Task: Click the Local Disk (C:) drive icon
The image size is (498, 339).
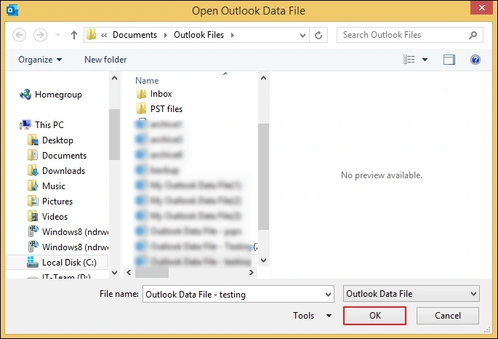Action: [x=33, y=262]
